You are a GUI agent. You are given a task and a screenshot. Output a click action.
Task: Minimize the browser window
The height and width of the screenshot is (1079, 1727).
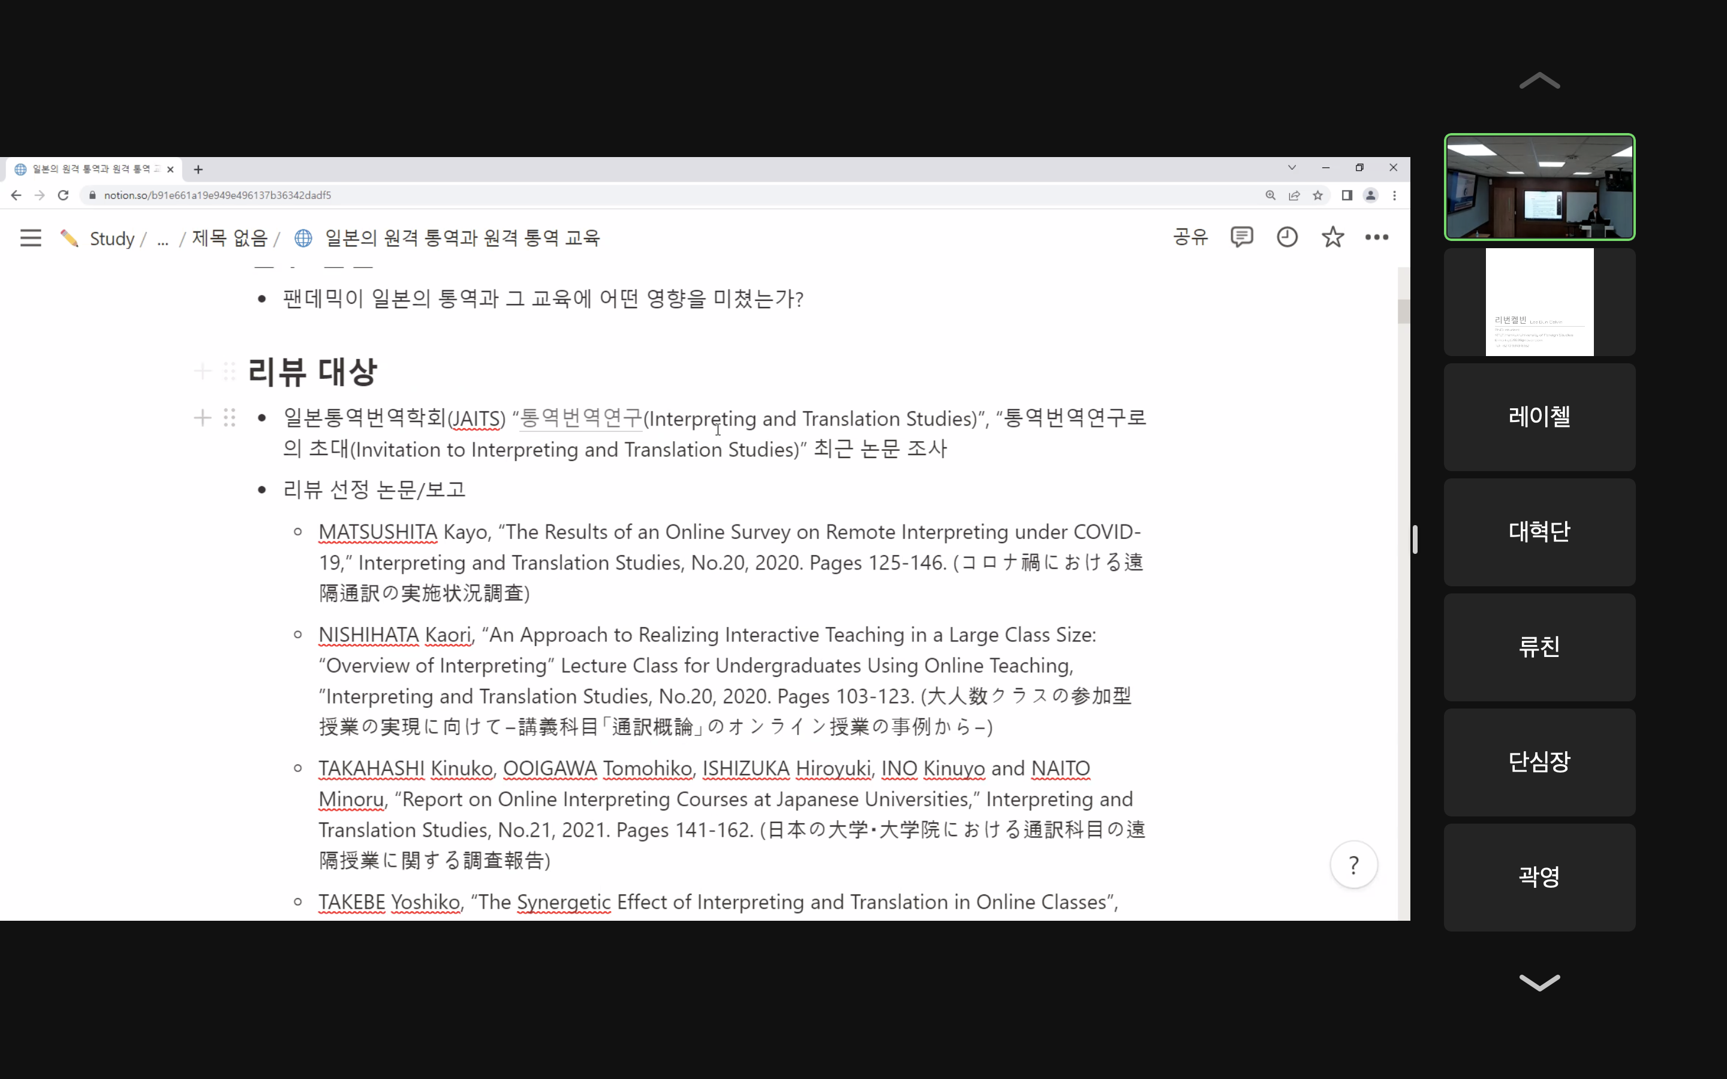click(1326, 168)
